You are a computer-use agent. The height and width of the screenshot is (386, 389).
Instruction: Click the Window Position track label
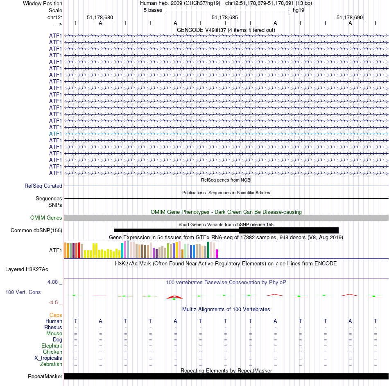pos(43,3)
